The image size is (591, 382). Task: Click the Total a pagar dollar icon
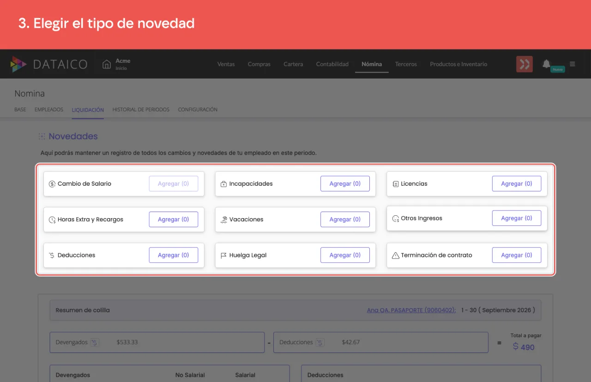[x=516, y=346]
